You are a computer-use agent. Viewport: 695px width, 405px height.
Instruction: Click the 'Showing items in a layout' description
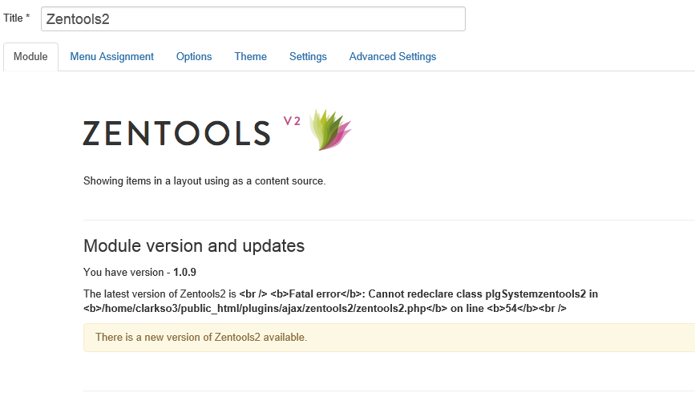[204, 181]
